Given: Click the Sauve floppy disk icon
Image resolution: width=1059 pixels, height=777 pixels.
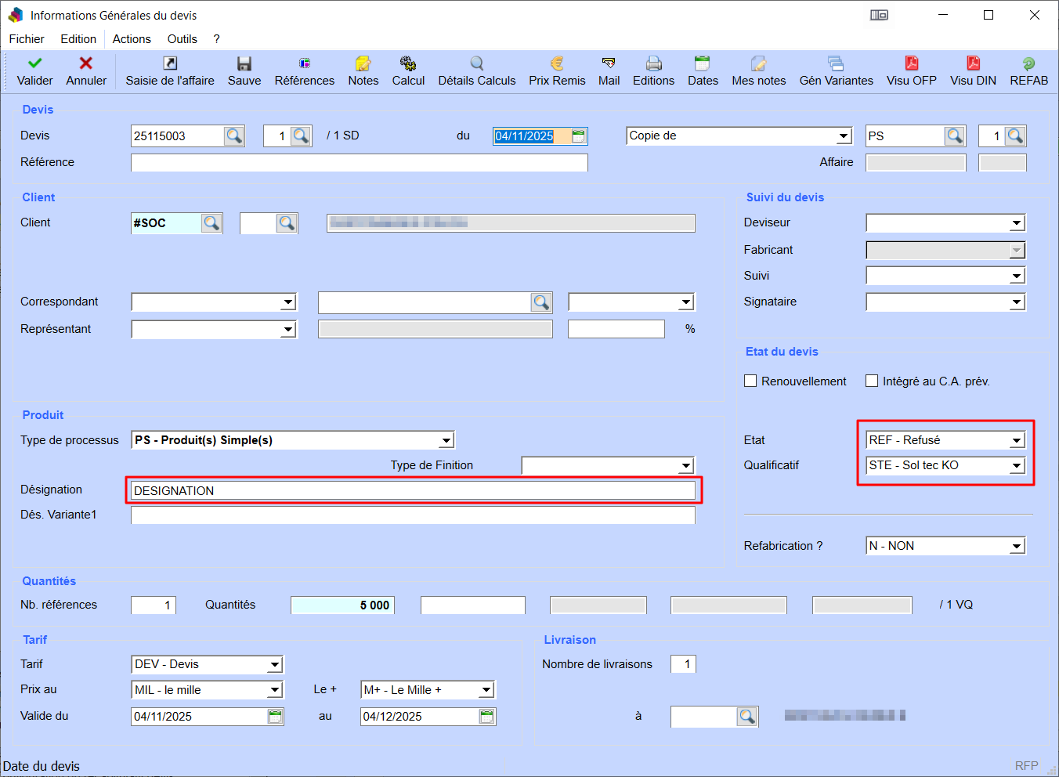Looking at the screenshot, I should point(244,63).
